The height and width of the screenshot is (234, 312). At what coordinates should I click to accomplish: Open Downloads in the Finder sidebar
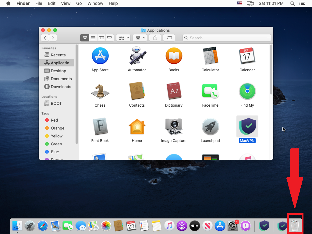pos(56,87)
